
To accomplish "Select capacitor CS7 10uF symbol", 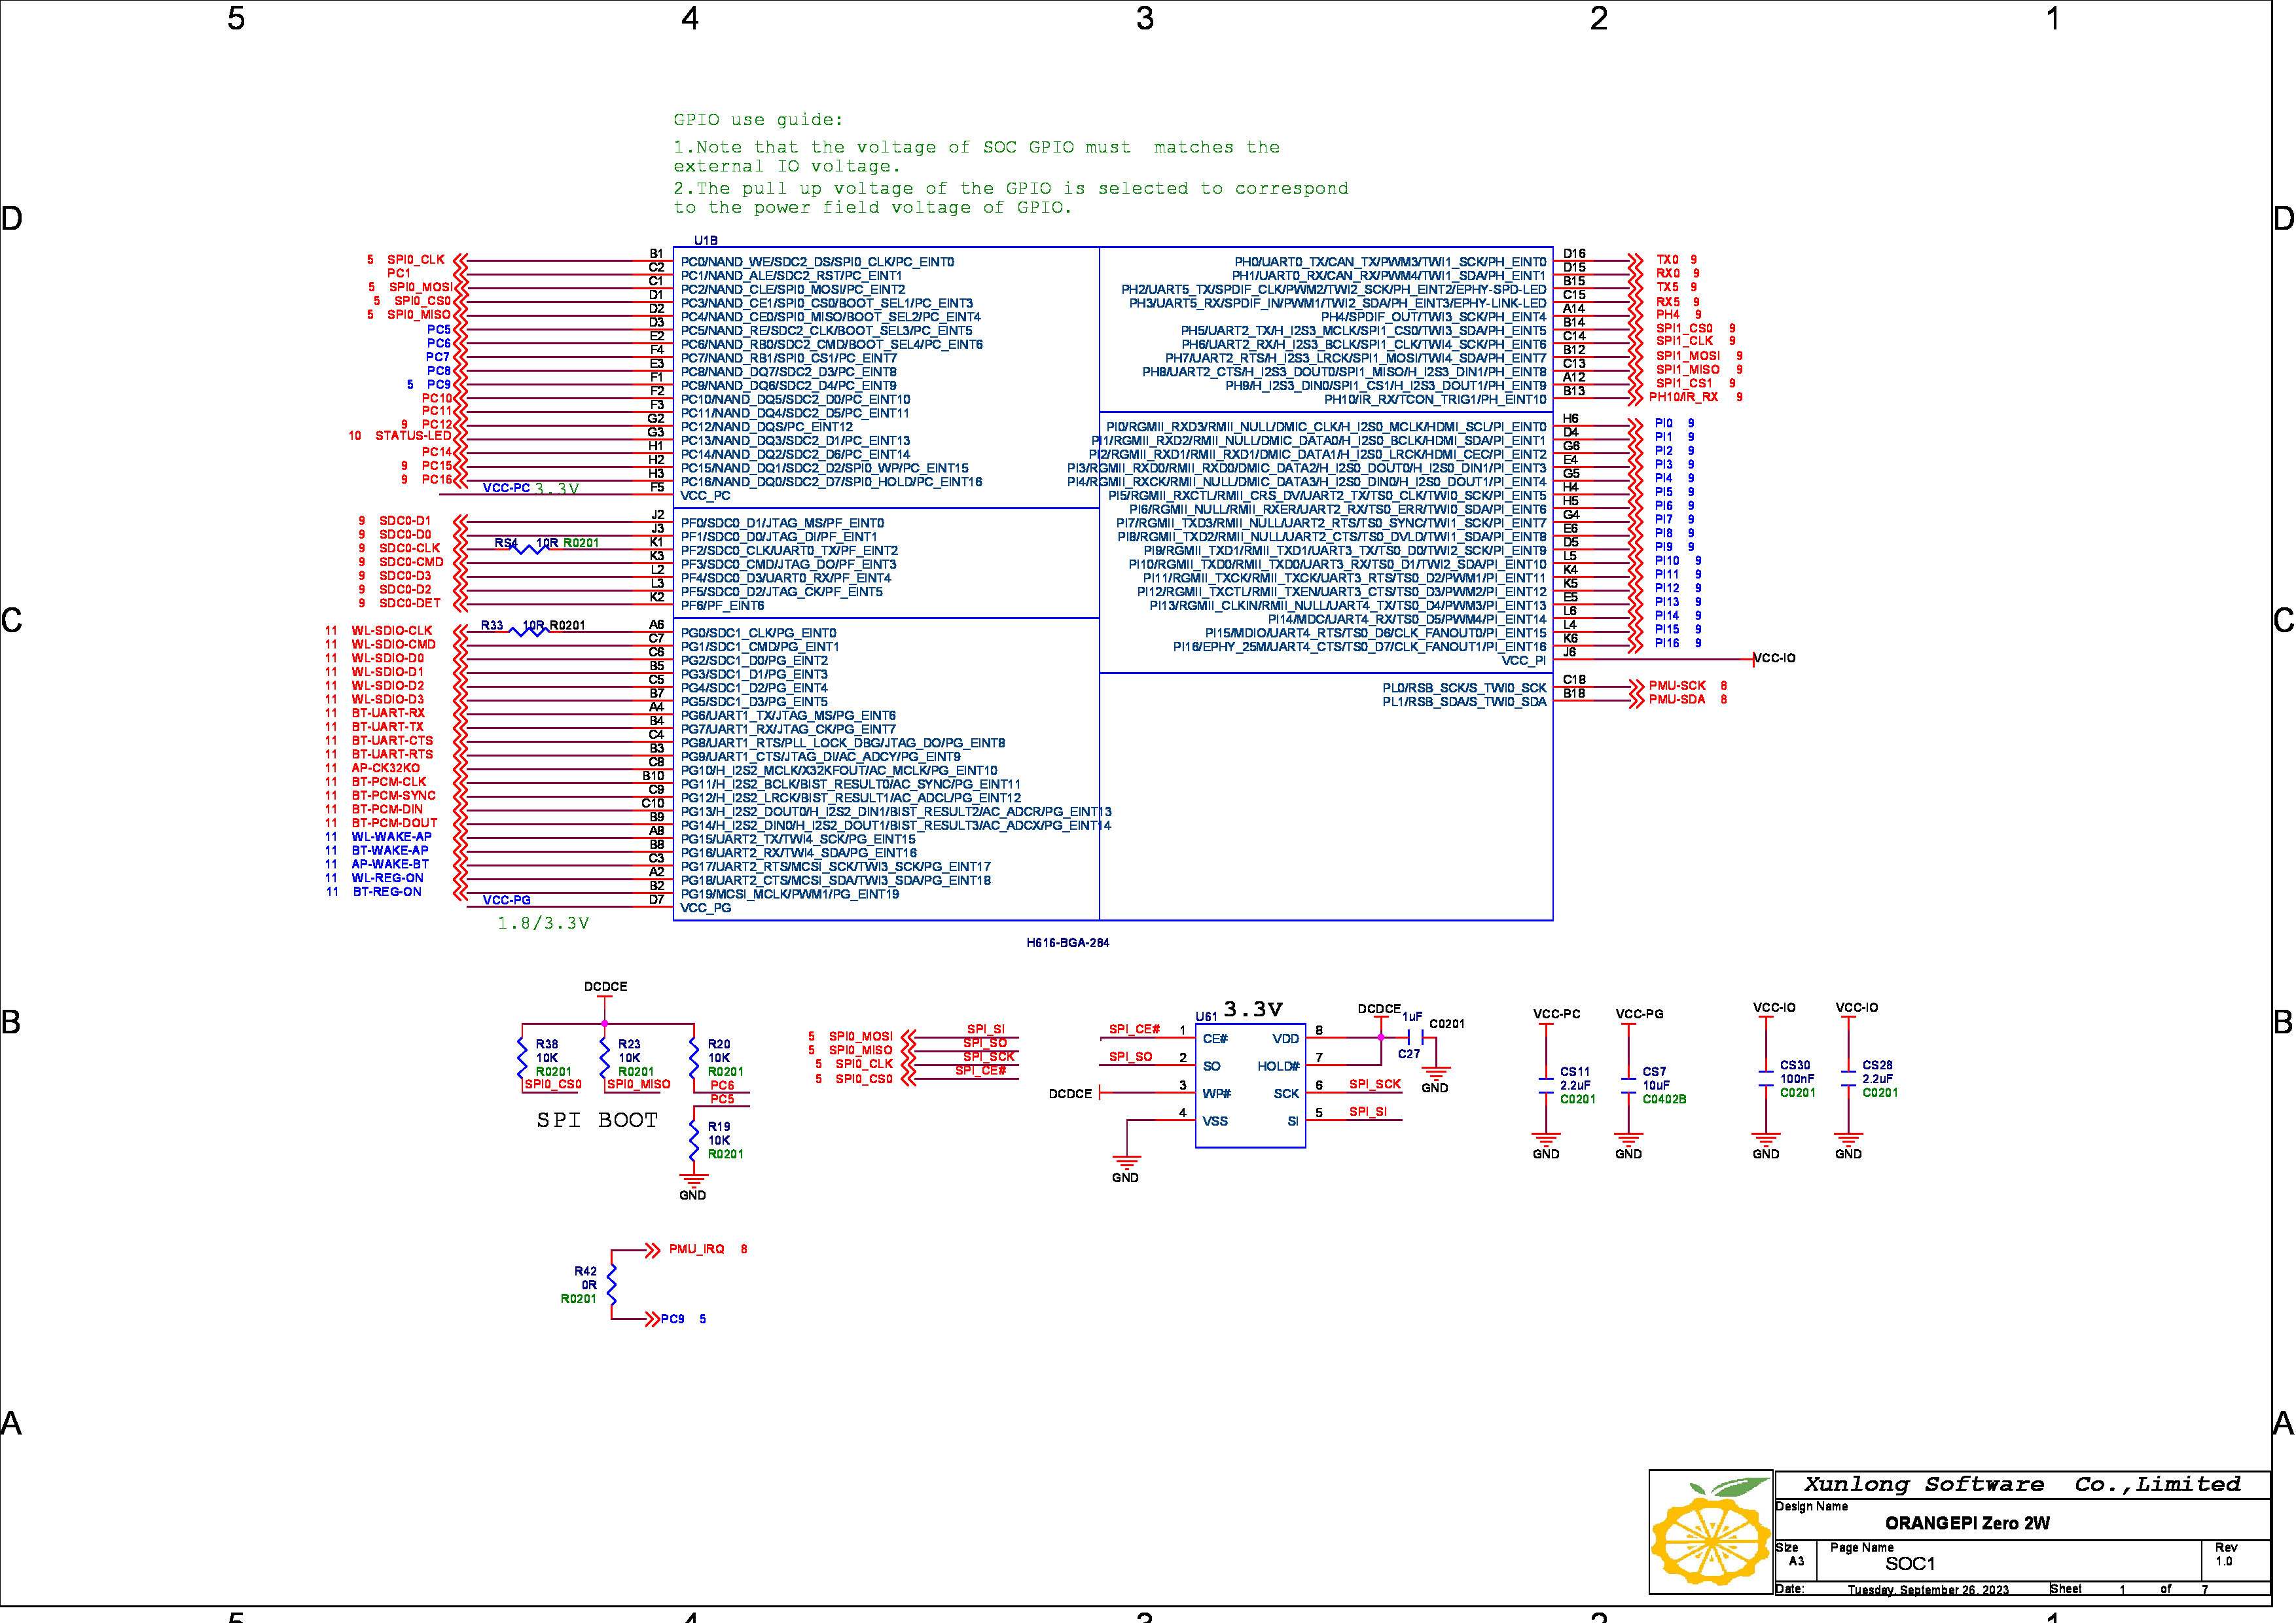I will pyautogui.click(x=1628, y=1086).
